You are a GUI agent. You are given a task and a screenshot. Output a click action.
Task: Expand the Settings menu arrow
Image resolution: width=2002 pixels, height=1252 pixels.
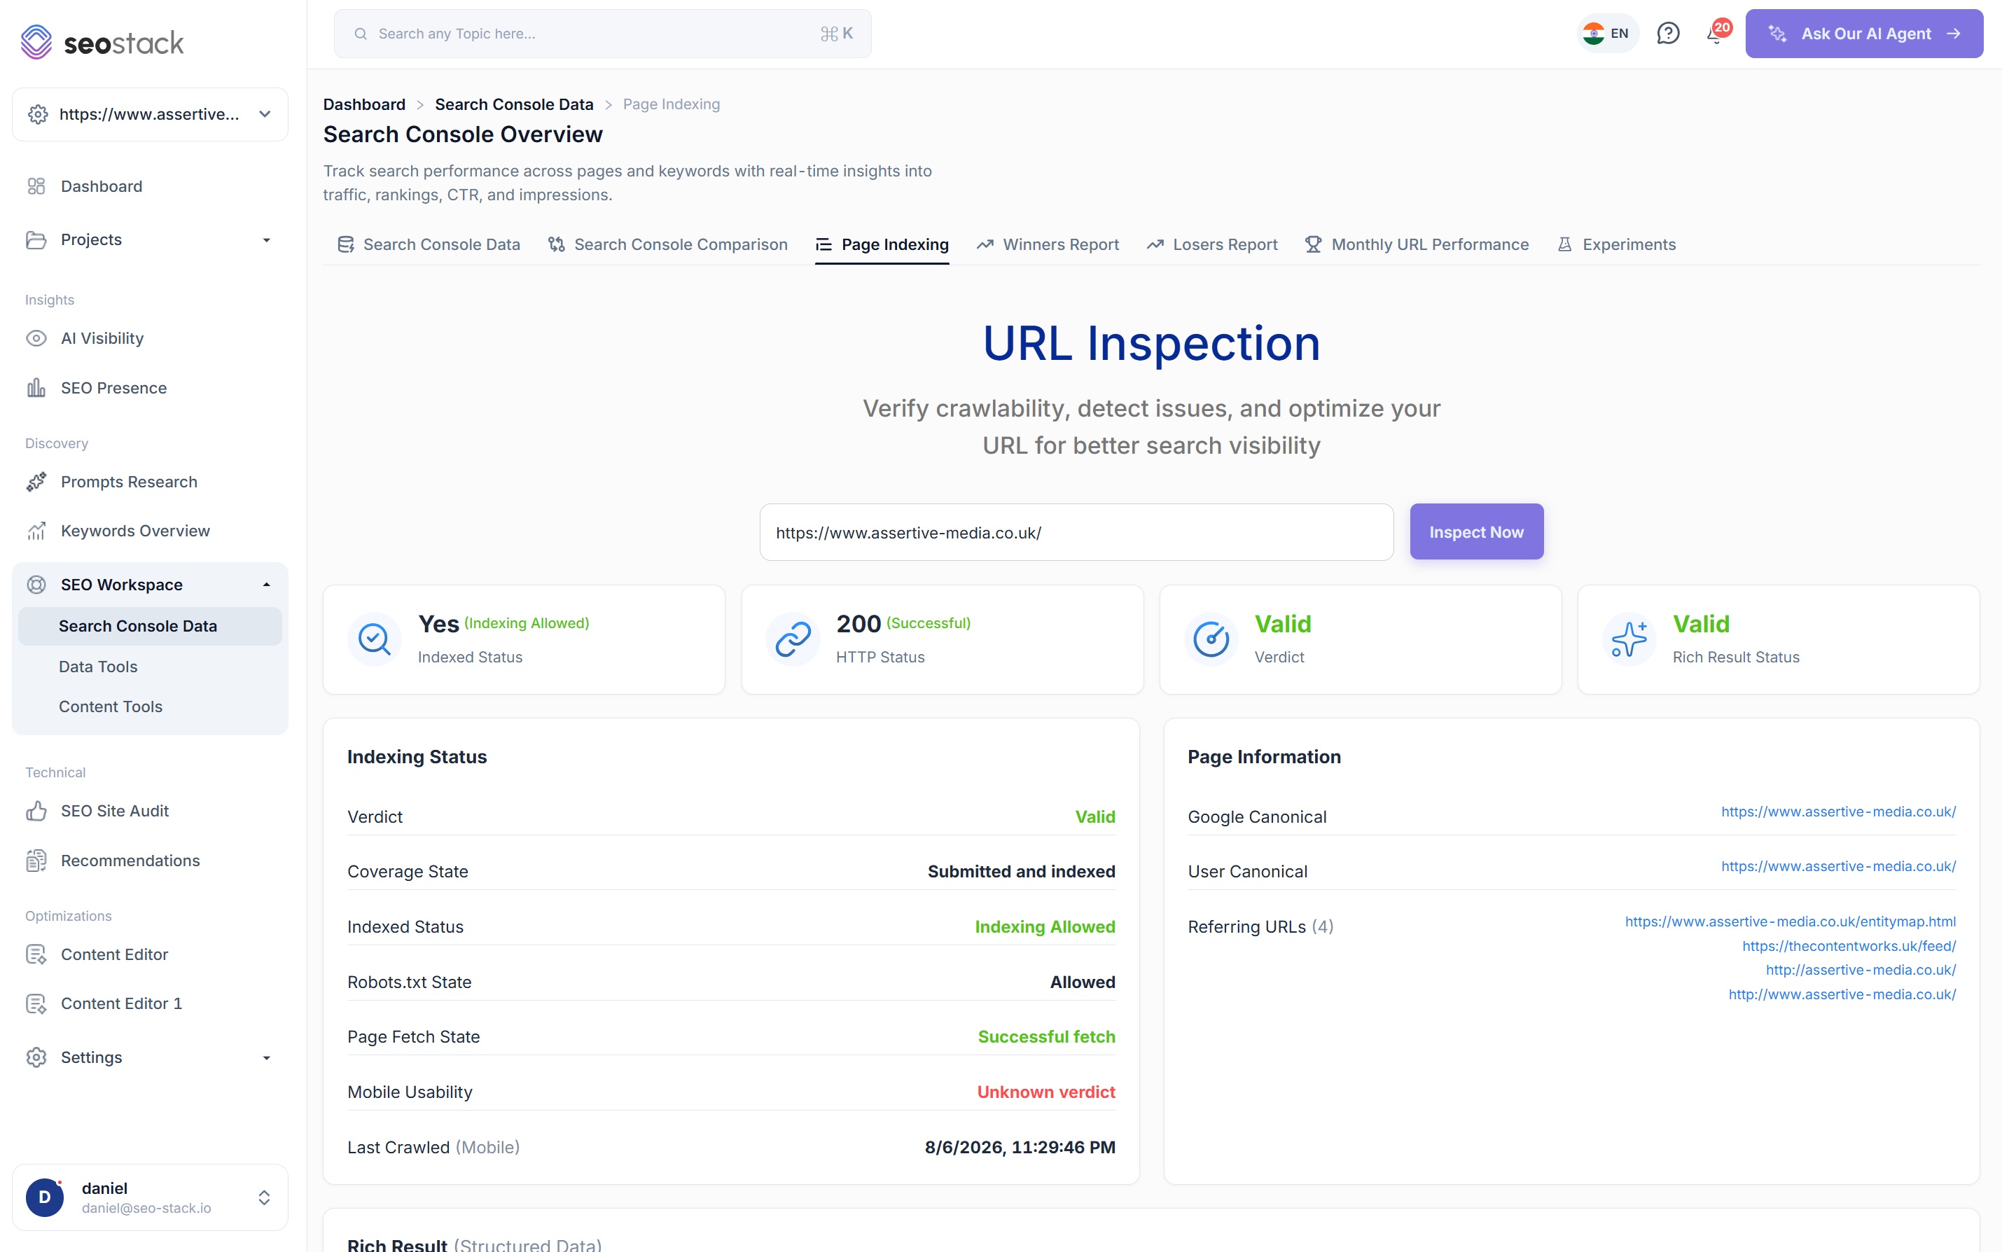(x=267, y=1057)
